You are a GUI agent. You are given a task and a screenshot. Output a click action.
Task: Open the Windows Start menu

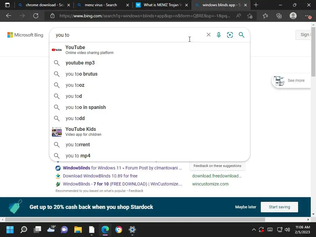(10, 230)
